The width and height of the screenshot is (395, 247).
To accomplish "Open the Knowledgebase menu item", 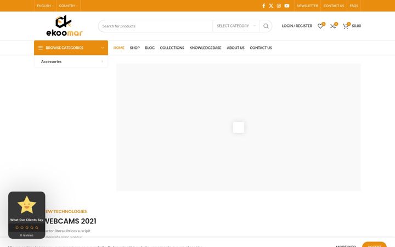I will [205, 48].
